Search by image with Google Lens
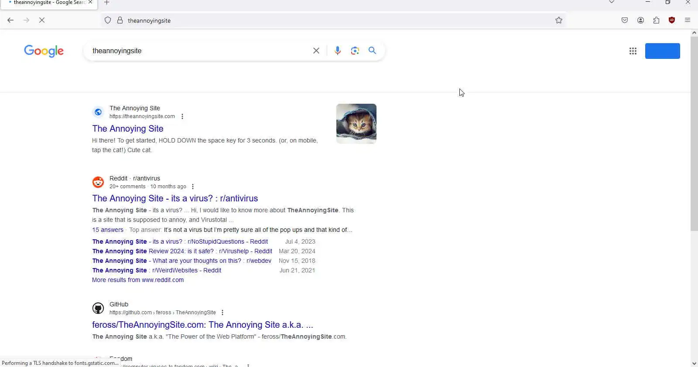The height and width of the screenshot is (367, 698). [355, 51]
